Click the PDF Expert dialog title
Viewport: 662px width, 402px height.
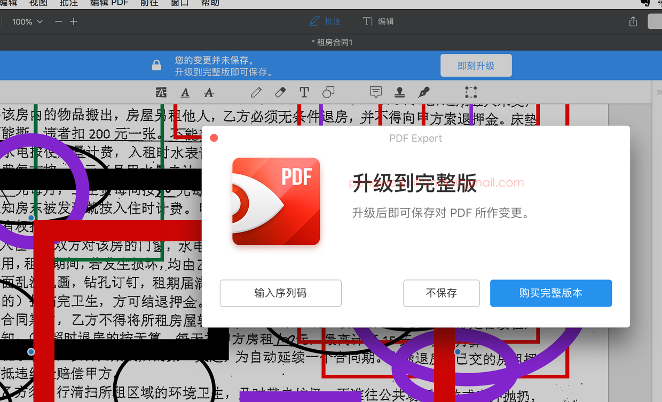coord(416,138)
